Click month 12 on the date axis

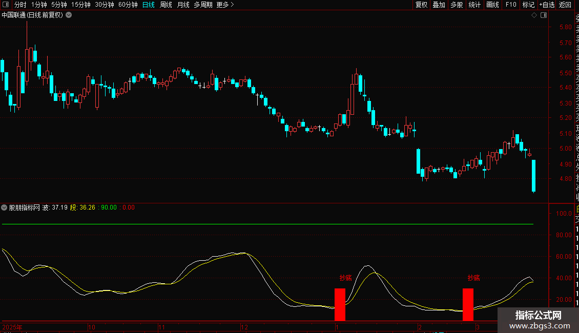tap(244, 327)
